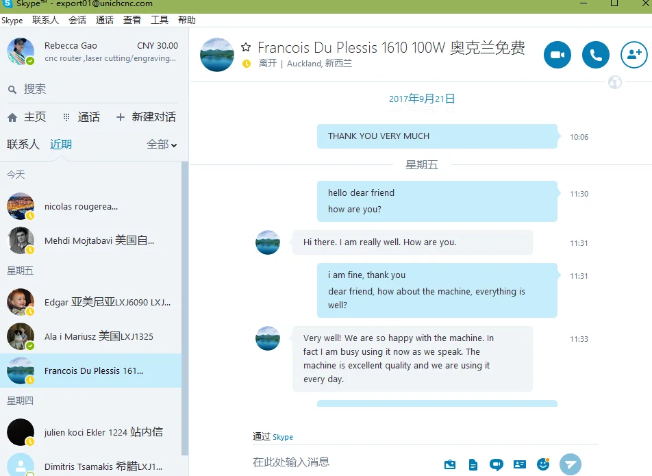
Task: Click the home icon next to 主页
Action: pos(12,118)
